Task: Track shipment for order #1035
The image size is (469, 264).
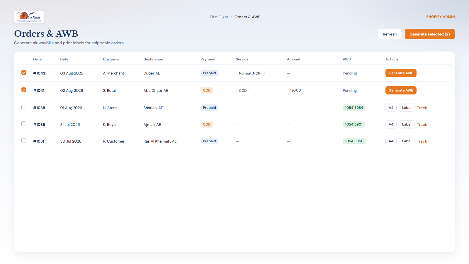Action: click(422, 125)
